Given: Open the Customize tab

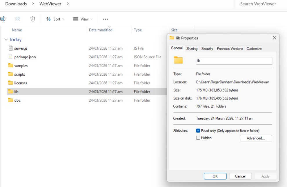Looking at the screenshot, I should (x=254, y=49).
